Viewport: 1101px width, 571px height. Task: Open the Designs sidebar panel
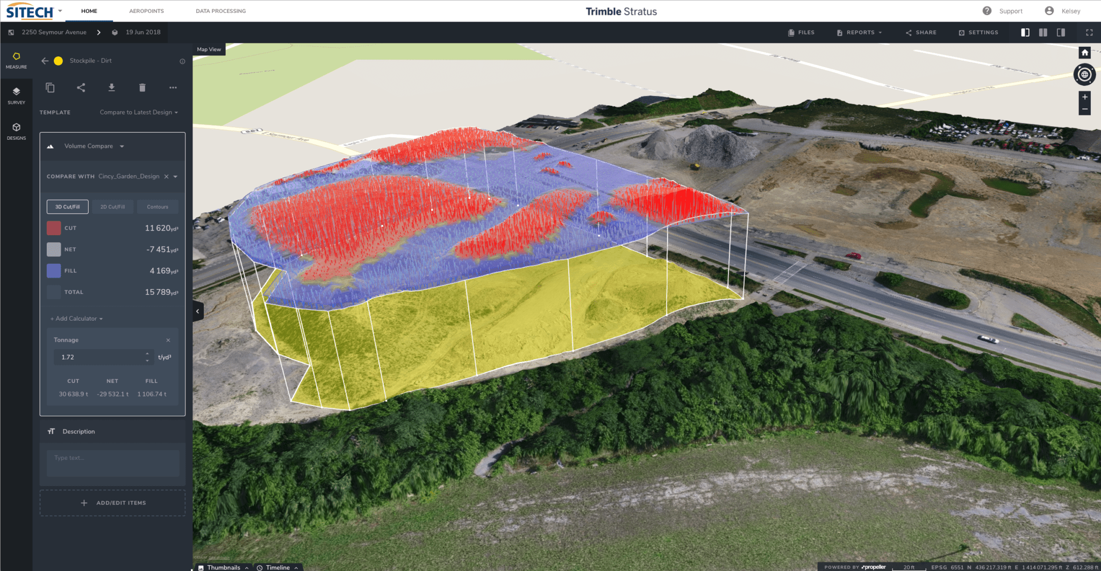pos(16,131)
